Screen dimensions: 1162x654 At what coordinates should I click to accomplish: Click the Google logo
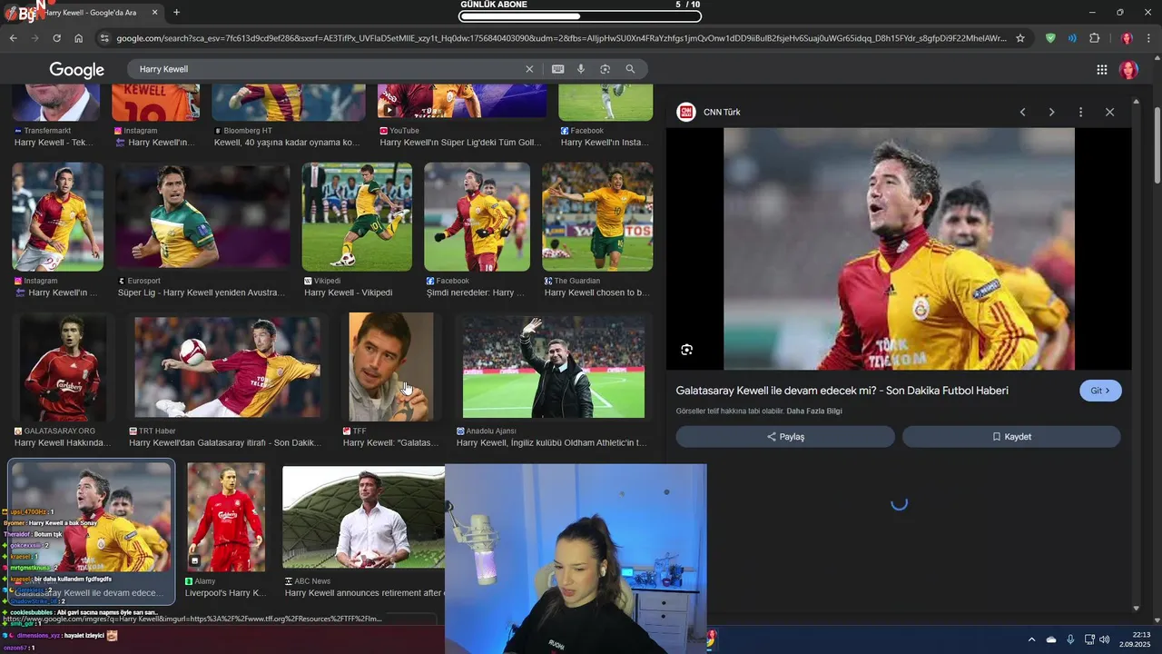[x=76, y=70]
